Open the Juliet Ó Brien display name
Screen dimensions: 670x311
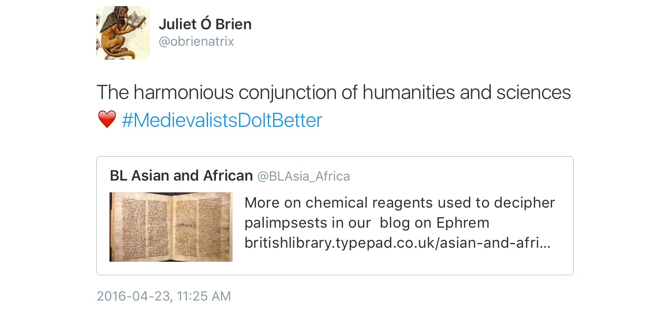(x=205, y=24)
